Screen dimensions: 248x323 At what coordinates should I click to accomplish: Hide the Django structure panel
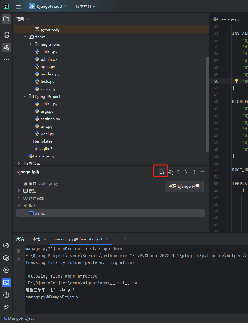click(202, 171)
